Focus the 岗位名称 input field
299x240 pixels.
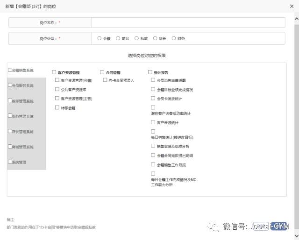pyautogui.click(x=188, y=22)
